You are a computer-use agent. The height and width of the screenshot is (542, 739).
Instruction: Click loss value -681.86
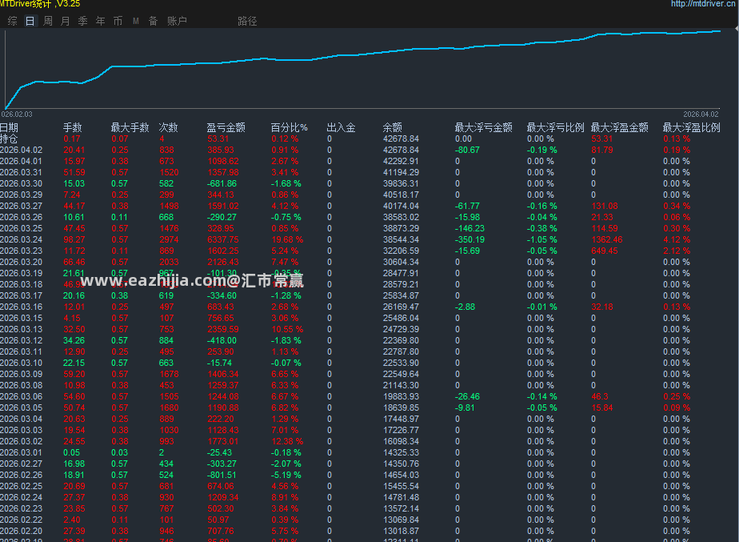tap(222, 183)
